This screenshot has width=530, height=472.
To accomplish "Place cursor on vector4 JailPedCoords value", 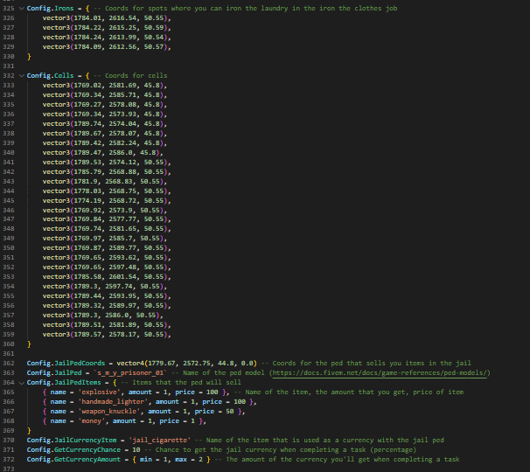I will (186, 364).
